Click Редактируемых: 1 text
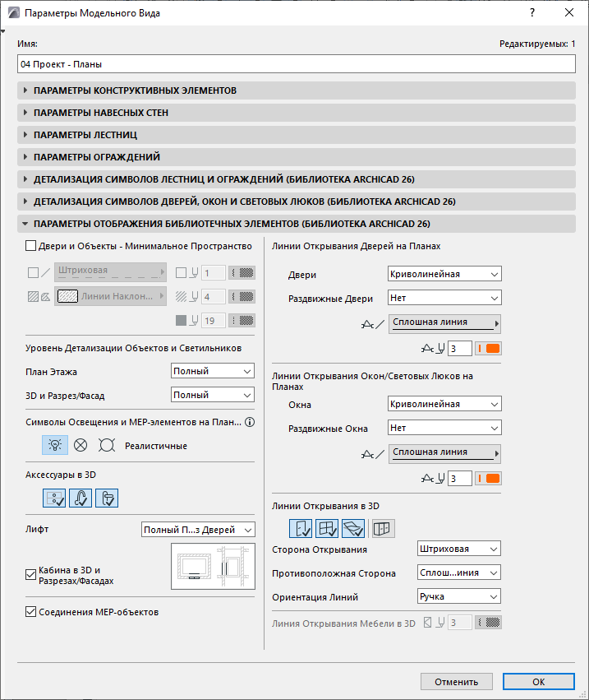 pyautogui.click(x=537, y=44)
